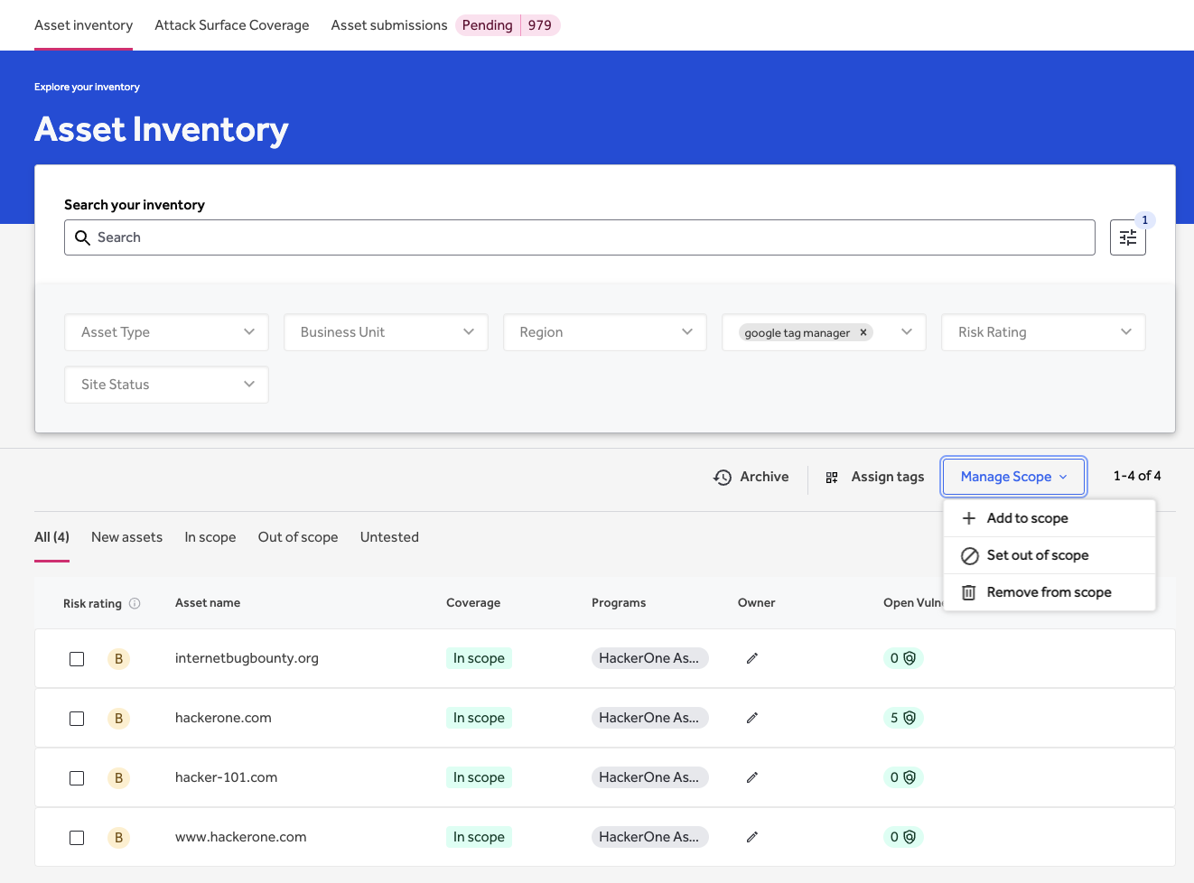
Task: Open the Risk Rating filter dropdown
Action: click(x=1043, y=332)
